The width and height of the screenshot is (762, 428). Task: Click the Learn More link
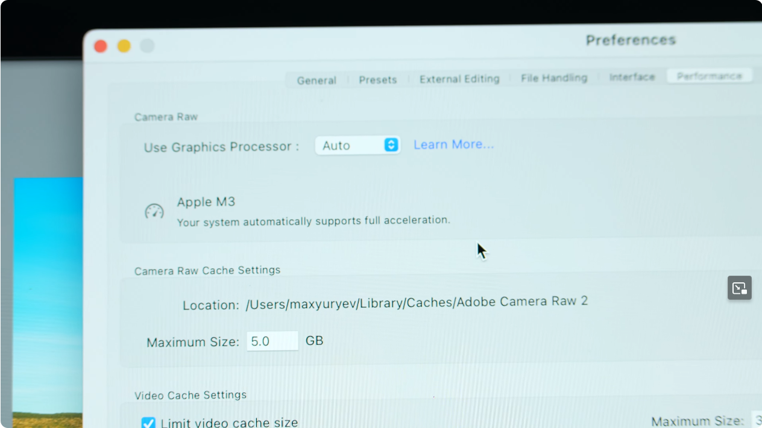pos(453,144)
